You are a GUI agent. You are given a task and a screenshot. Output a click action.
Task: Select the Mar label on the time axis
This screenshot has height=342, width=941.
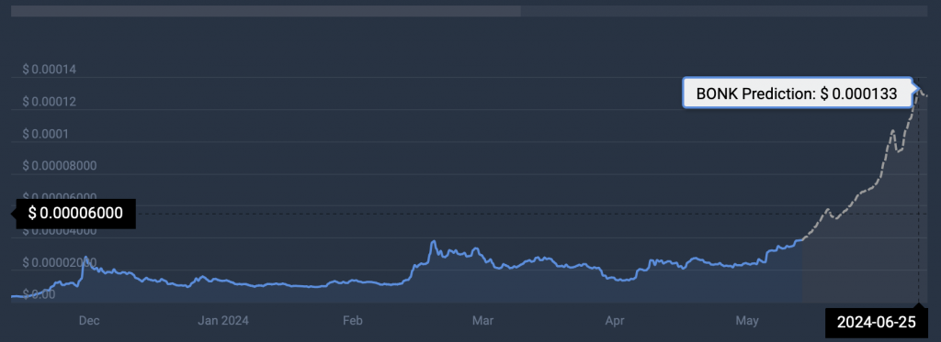tap(483, 321)
